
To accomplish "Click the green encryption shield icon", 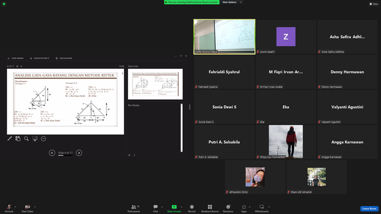I will [x=4, y=4].
